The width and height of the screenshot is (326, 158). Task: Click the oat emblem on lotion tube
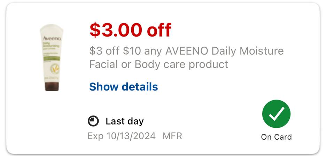coord(55,69)
